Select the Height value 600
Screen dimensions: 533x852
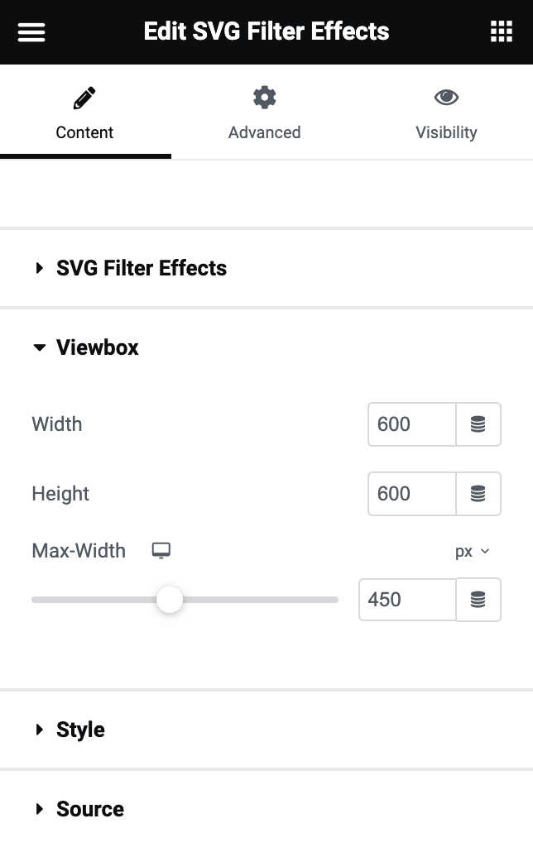pyautogui.click(x=411, y=494)
